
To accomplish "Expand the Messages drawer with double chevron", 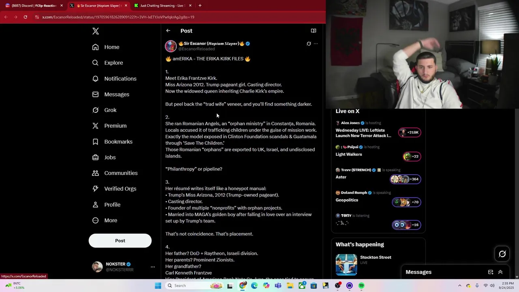I will pyautogui.click(x=500, y=272).
